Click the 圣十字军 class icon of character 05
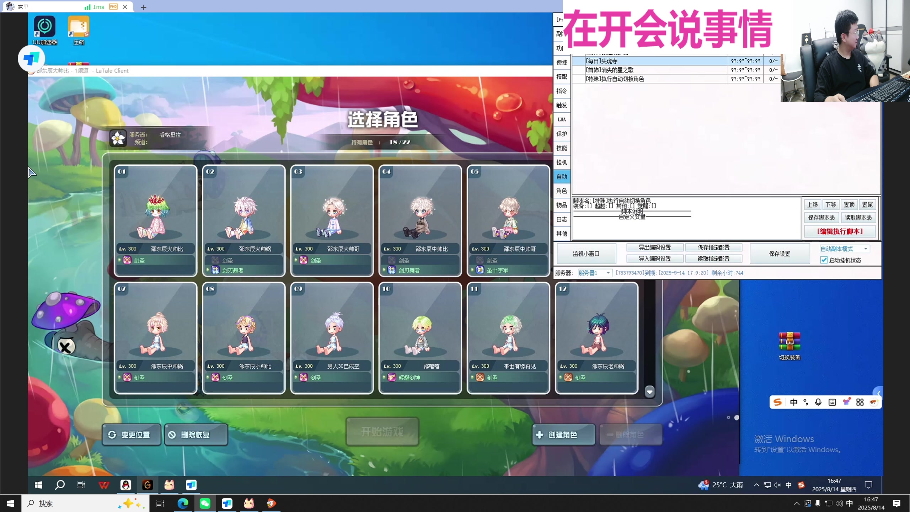The width and height of the screenshot is (910, 512). pyautogui.click(x=480, y=270)
